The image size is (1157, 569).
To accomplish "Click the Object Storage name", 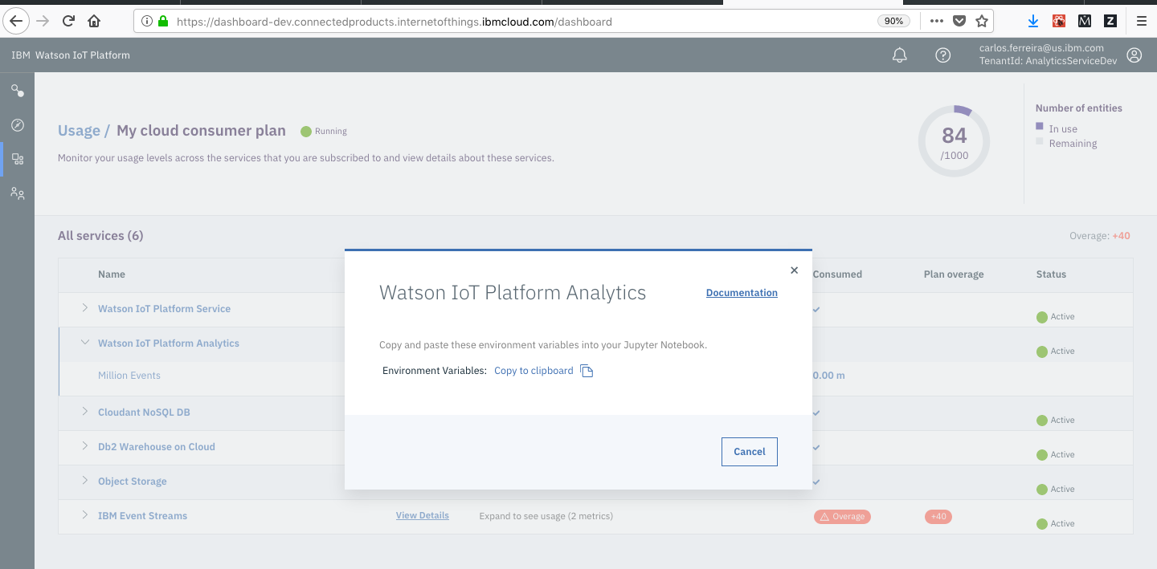I will (x=133, y=482).
